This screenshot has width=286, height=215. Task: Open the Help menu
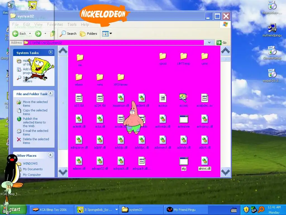[x=85, y=24]
